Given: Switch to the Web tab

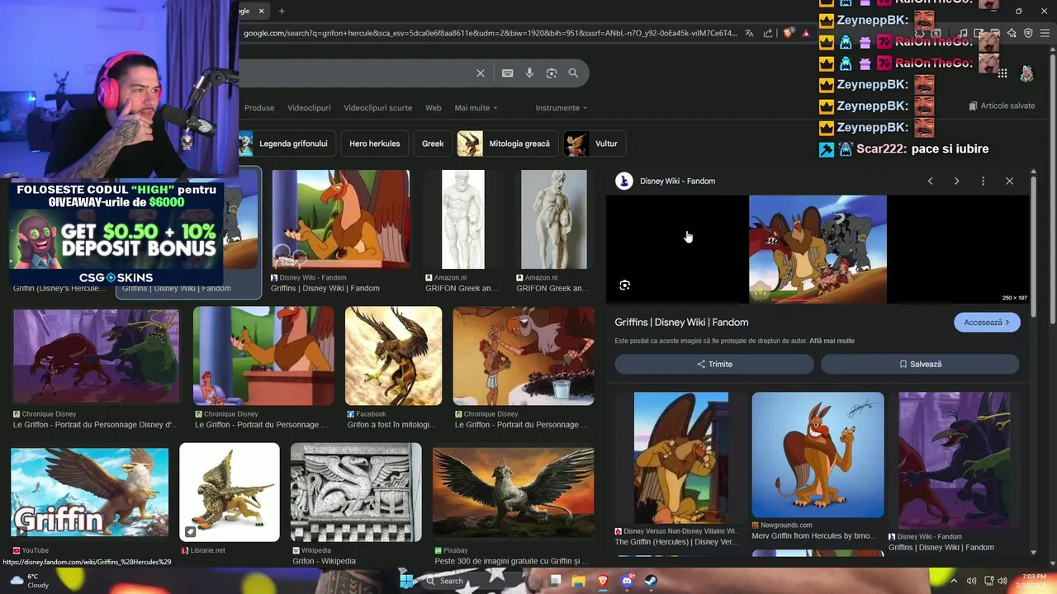Looking at the screenshot, I should [x=433, y=108].
